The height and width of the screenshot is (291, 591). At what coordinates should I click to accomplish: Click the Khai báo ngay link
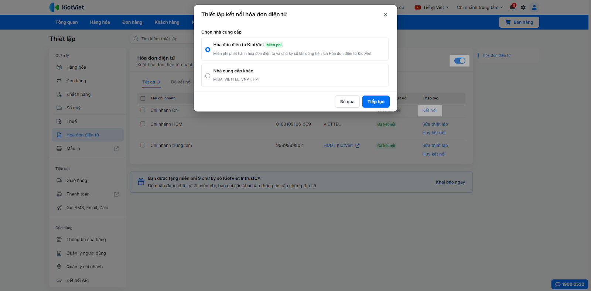coord(450,182)
